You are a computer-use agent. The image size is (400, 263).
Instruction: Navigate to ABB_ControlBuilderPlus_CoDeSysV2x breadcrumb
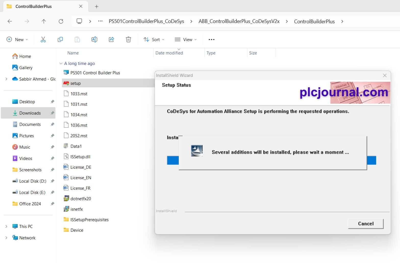pos(239,21)
